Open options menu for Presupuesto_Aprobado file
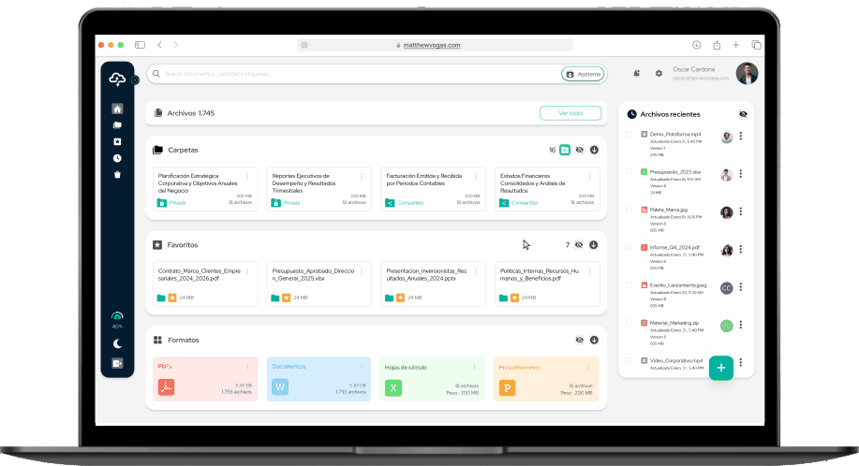Viewport: 859px width, 466px height. click(362, 271)
